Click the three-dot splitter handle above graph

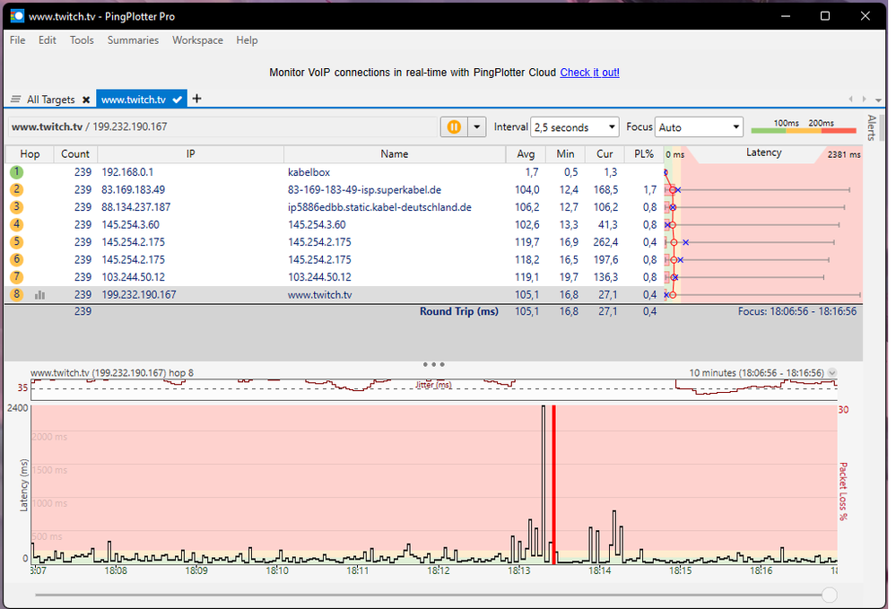433,364
